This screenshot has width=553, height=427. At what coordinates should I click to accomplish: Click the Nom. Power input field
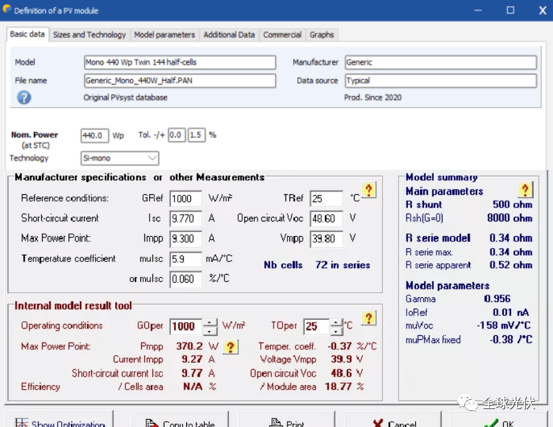[x=94, y=136]
